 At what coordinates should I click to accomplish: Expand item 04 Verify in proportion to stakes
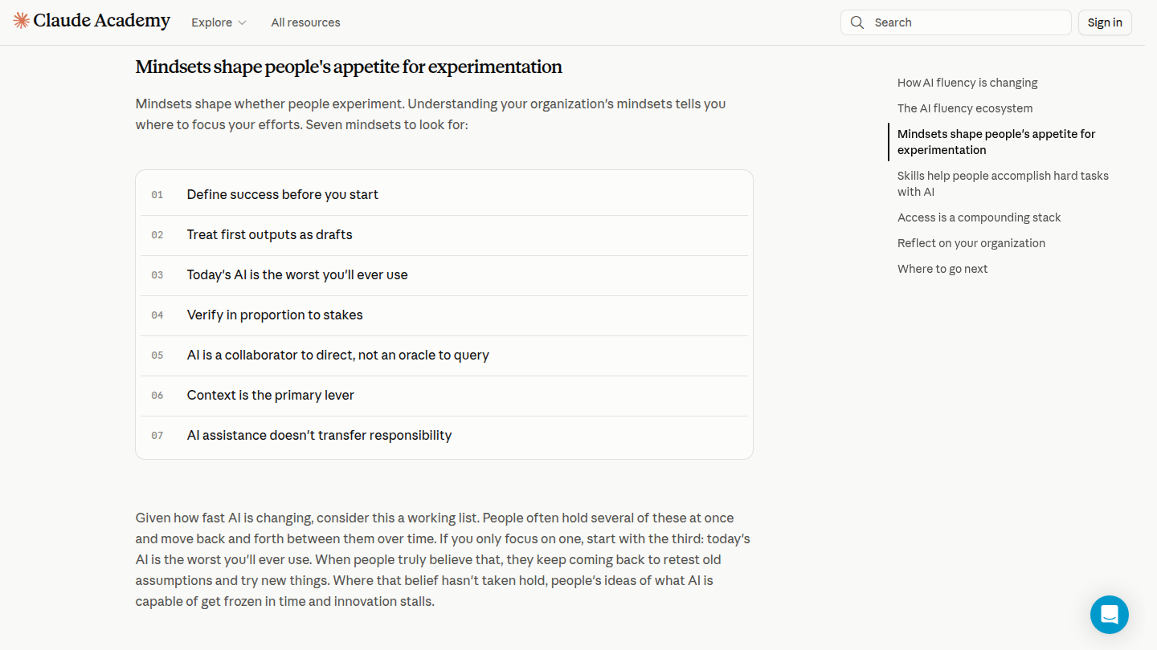tap(444, 315)
